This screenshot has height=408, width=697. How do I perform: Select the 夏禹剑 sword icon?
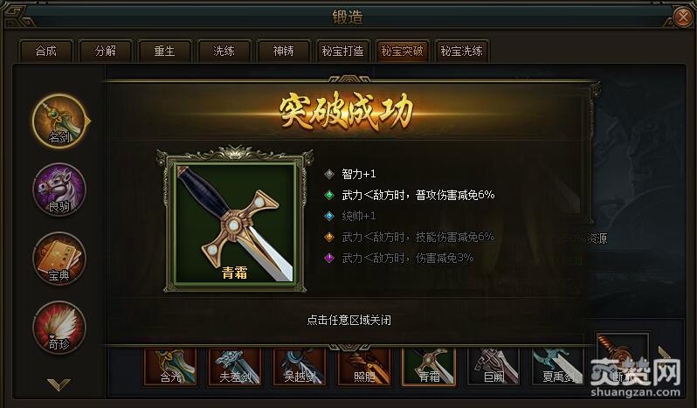click(558, 367)
